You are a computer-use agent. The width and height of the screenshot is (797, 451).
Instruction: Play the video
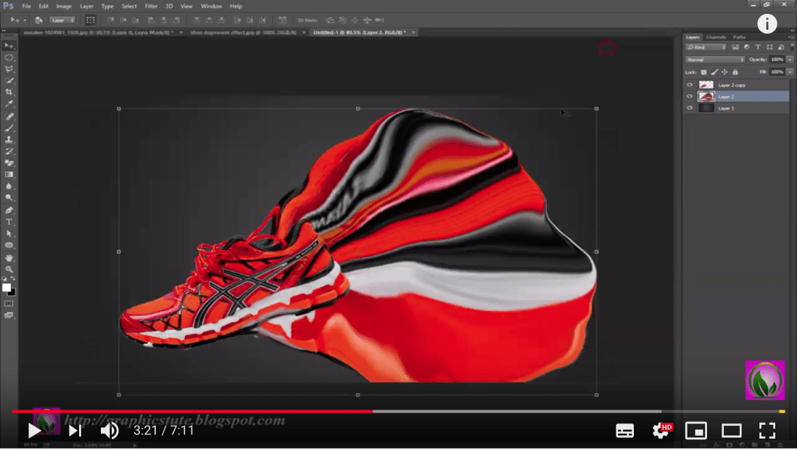(x=34, y=431)
